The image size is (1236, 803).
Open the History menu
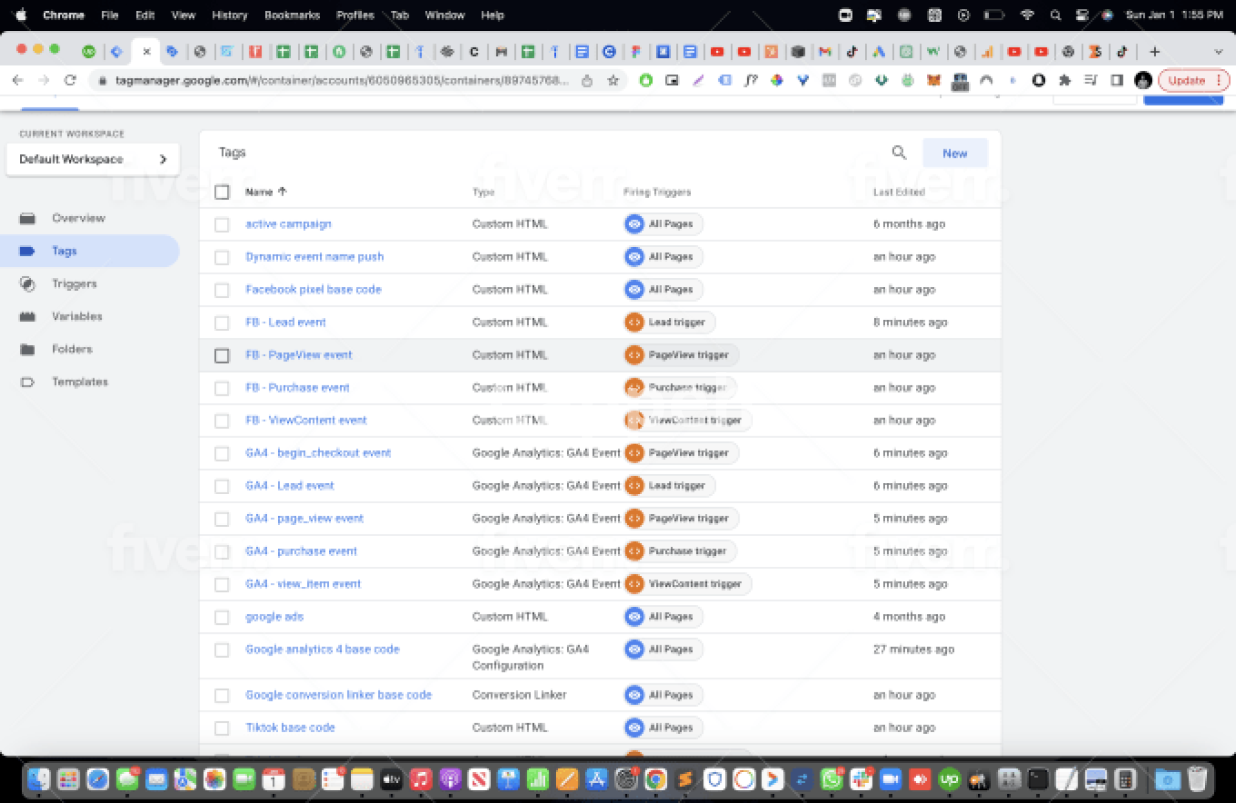(x=229, y=15)
